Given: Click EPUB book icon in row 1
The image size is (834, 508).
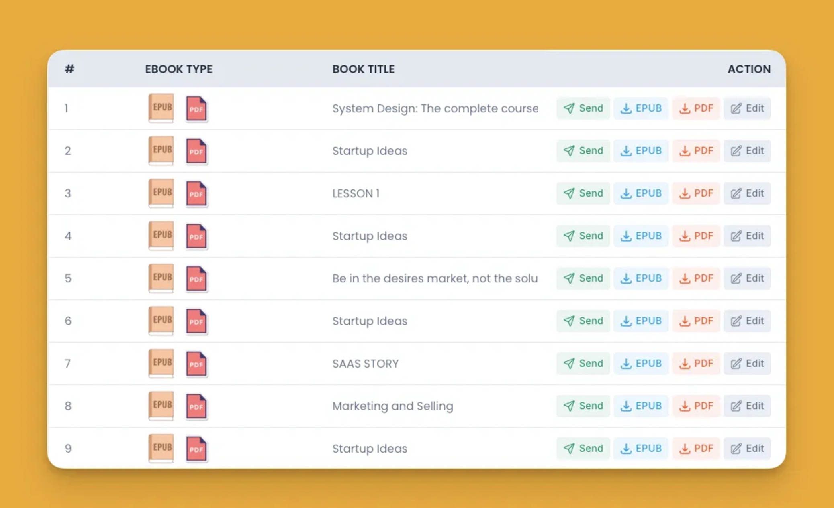Looking at the screenshot, I should click(161, 108).
